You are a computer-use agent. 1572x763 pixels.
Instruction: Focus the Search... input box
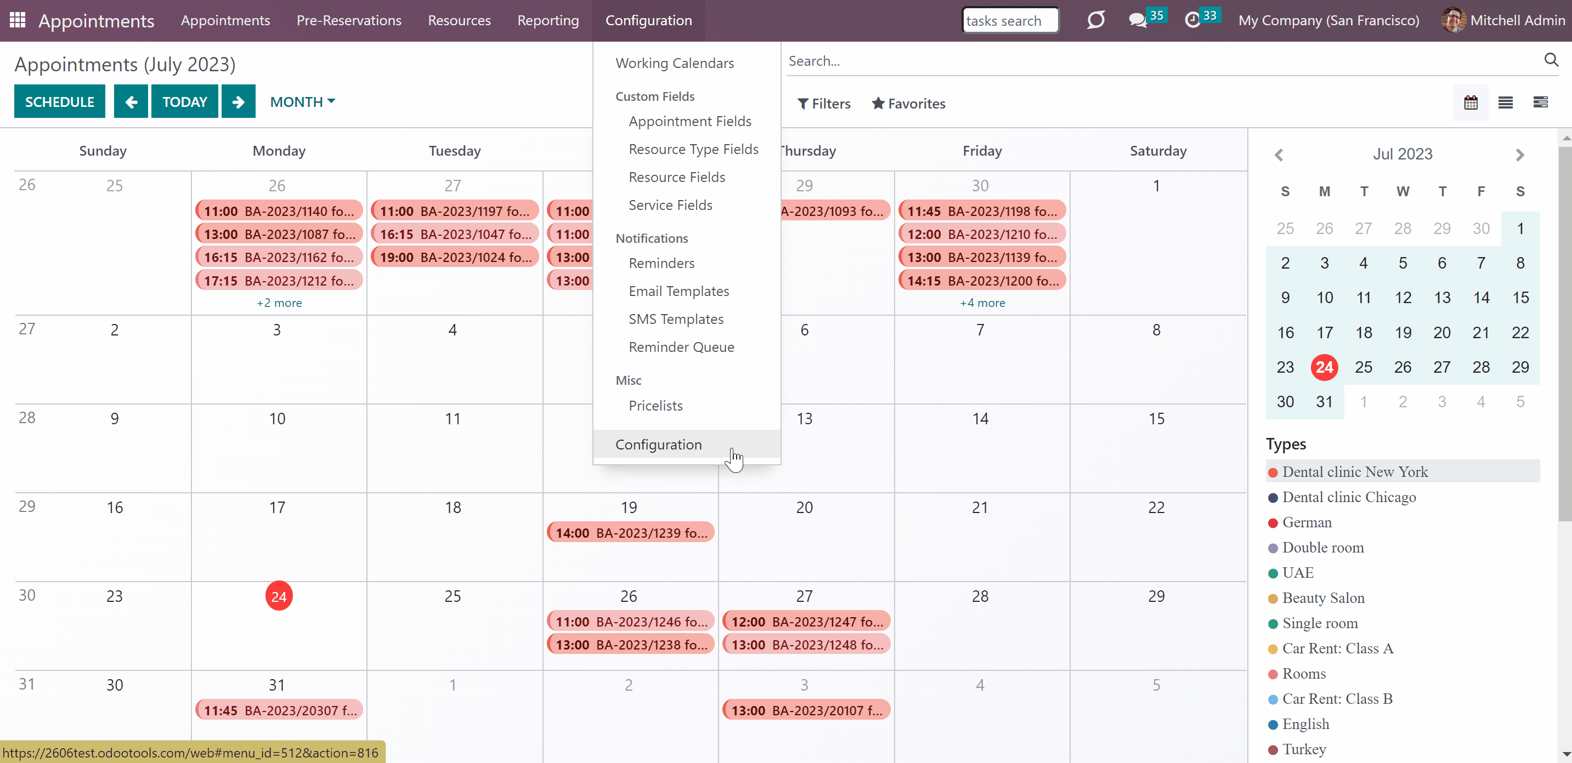[1162, 60]
